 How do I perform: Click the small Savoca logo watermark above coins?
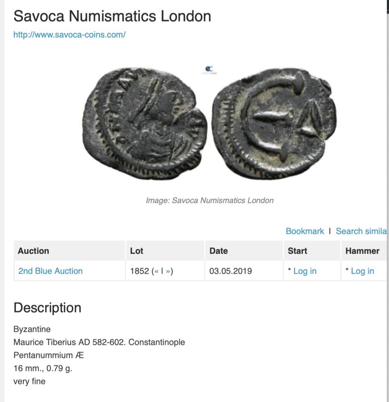pyautogui.click(x=210, y=69)
